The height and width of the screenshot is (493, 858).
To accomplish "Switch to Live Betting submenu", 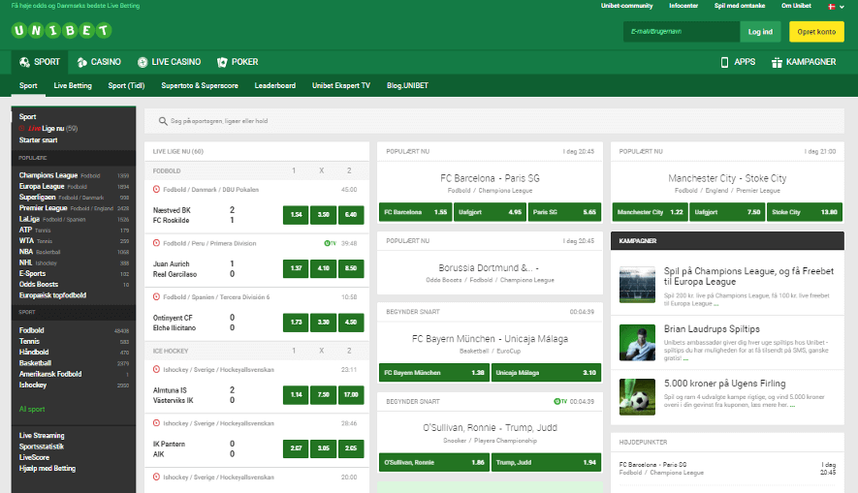I will click(73, 85).
